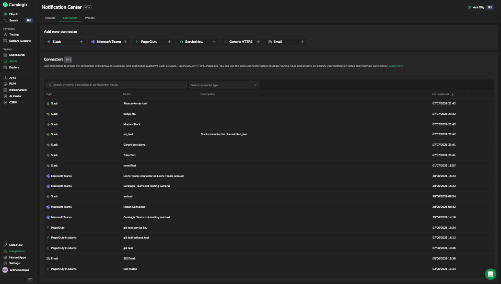Open Explore (Legacy) in Favorites
This screenshot has width=501, height=284.
(17, 41)
